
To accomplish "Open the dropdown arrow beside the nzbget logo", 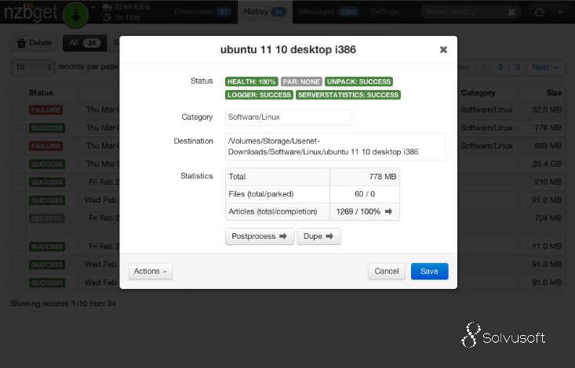I will pyautogui.click(x=93, y=7).
